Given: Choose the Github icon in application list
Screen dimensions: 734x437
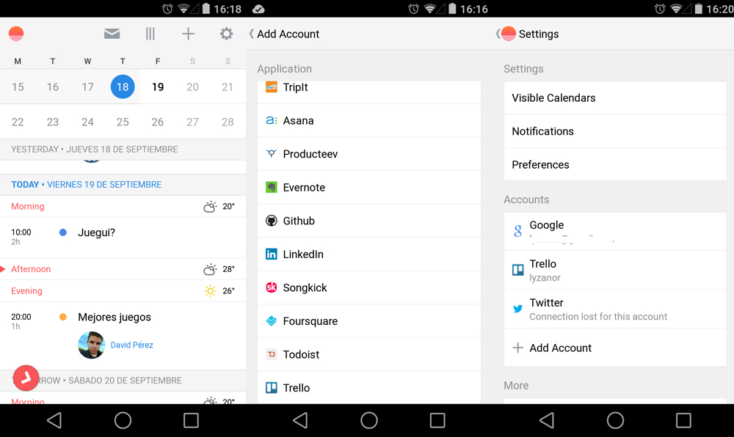Looking at the screenshot, I should point(272,221).
